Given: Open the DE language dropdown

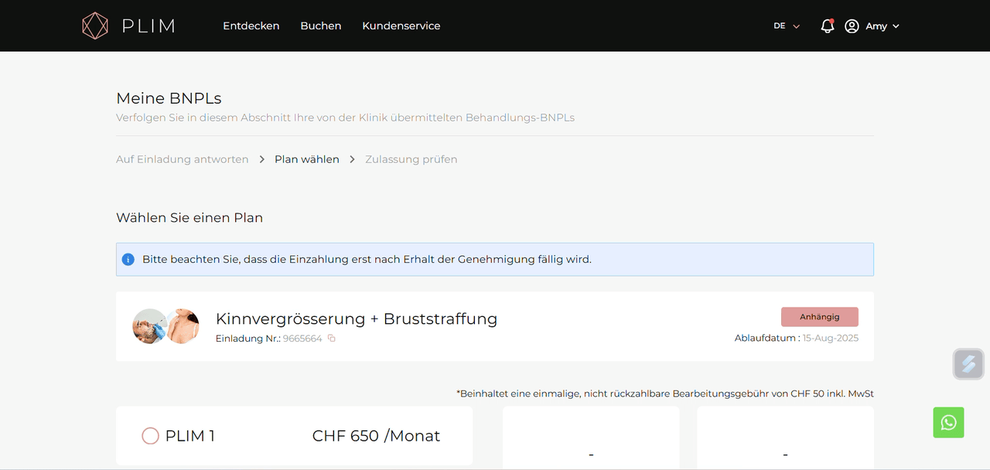Looking at the screenshot, I should click(787, 26).
